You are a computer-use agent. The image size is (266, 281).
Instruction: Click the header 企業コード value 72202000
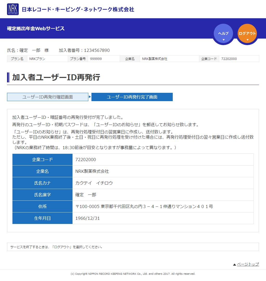tap(229, 59)
